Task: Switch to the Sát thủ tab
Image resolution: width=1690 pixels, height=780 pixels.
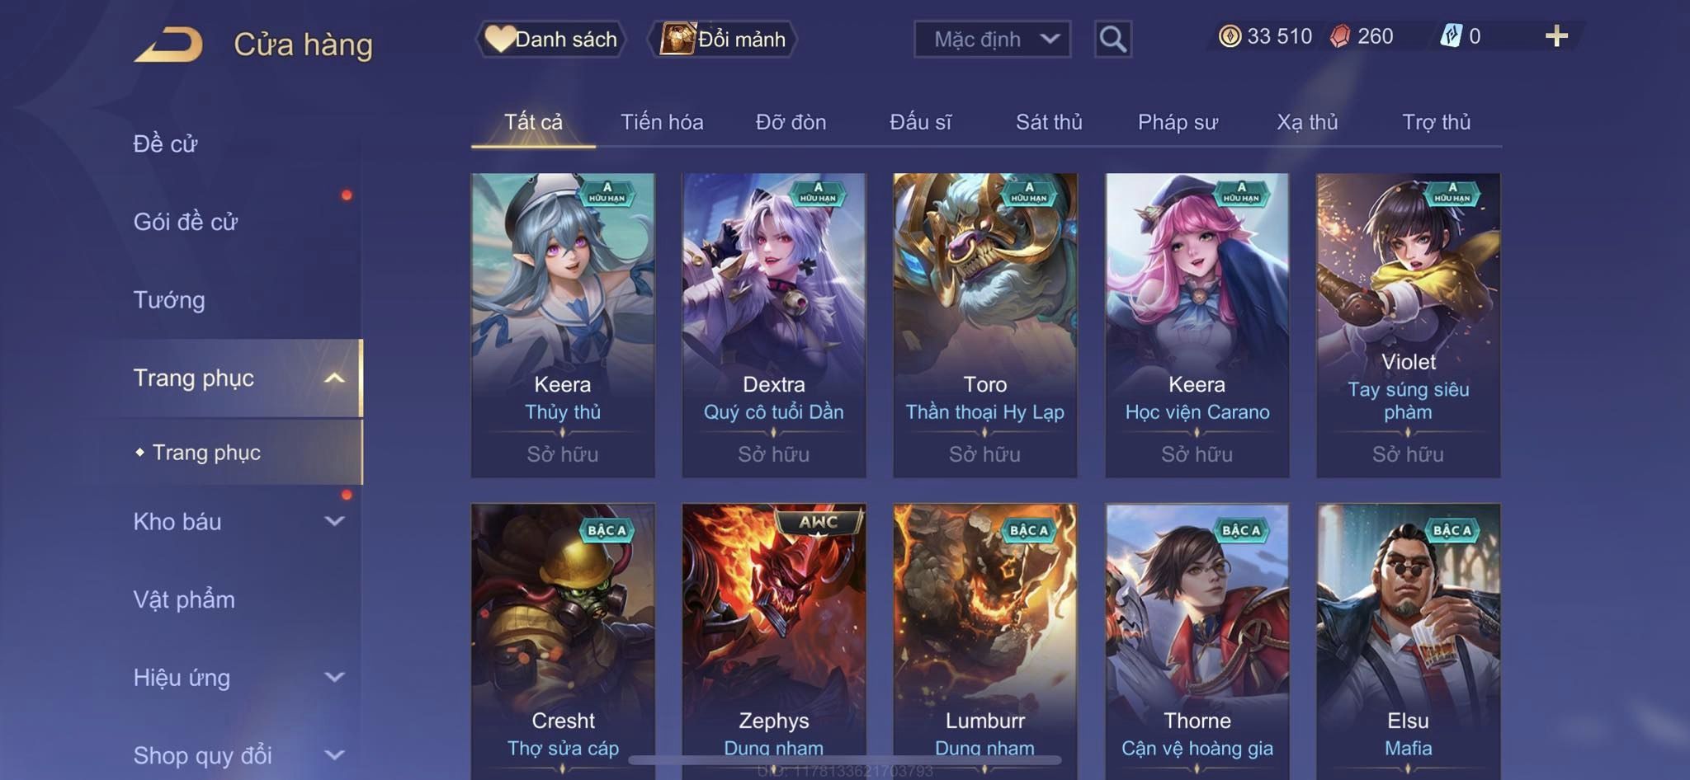Action: [x=1049, y=122]
